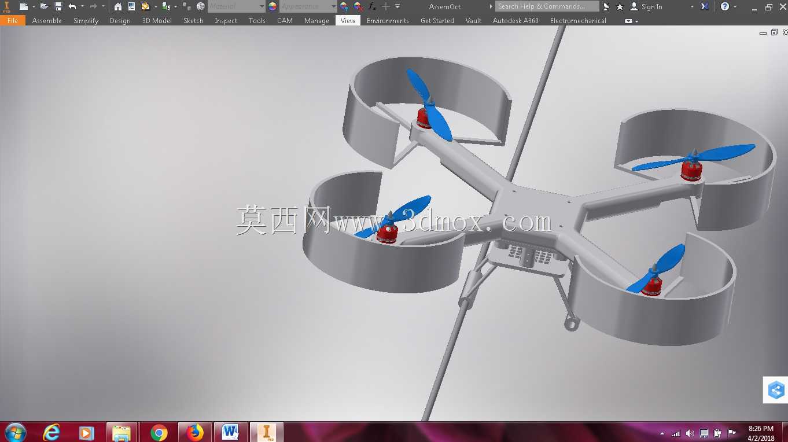Click the Appearance color wheel icon

click(273, 6)
